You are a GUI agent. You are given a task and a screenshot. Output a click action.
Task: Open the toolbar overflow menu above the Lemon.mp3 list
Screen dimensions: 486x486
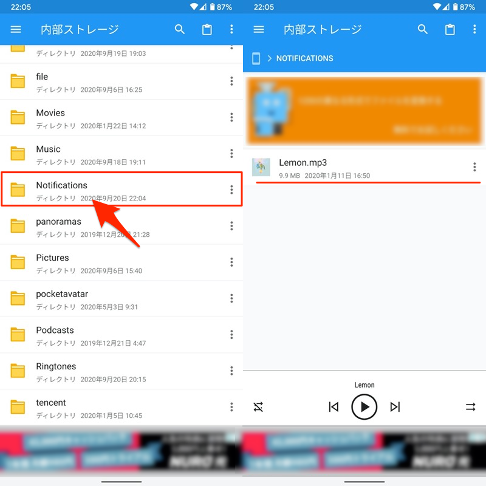click(474, 29)
